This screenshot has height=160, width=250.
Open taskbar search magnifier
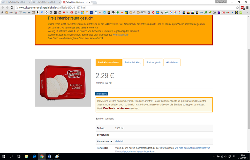(11, 156)
